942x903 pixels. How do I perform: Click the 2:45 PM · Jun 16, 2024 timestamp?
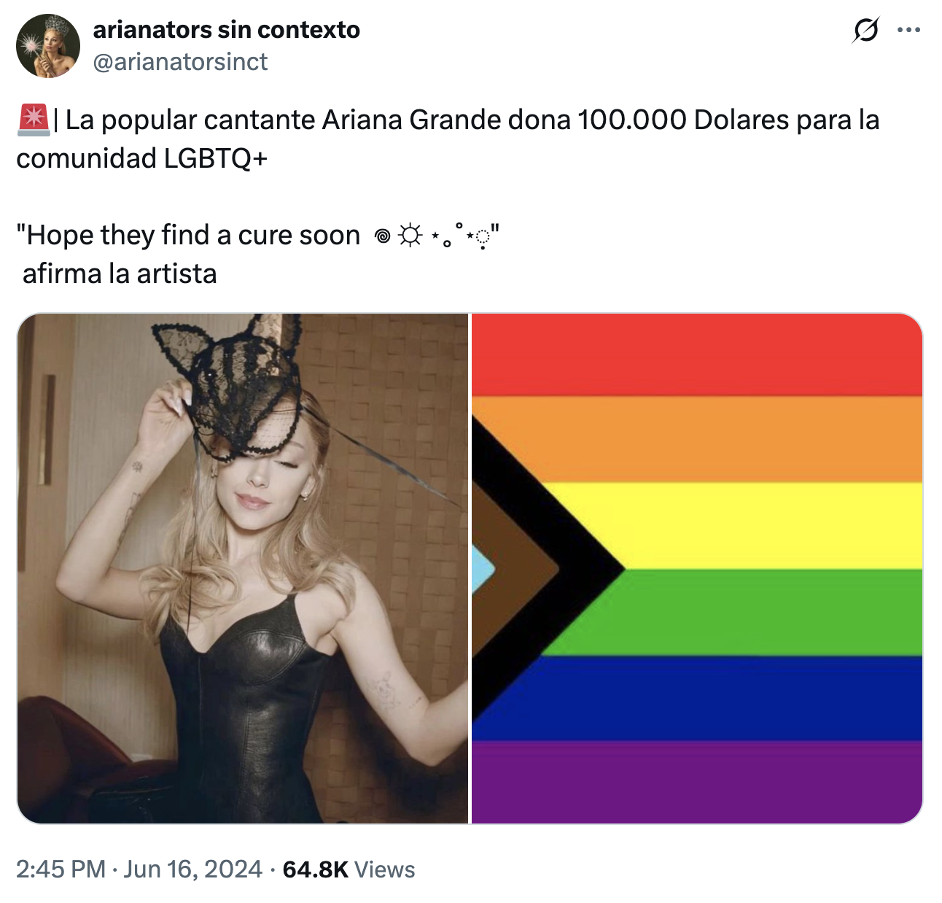pos(139,869)
